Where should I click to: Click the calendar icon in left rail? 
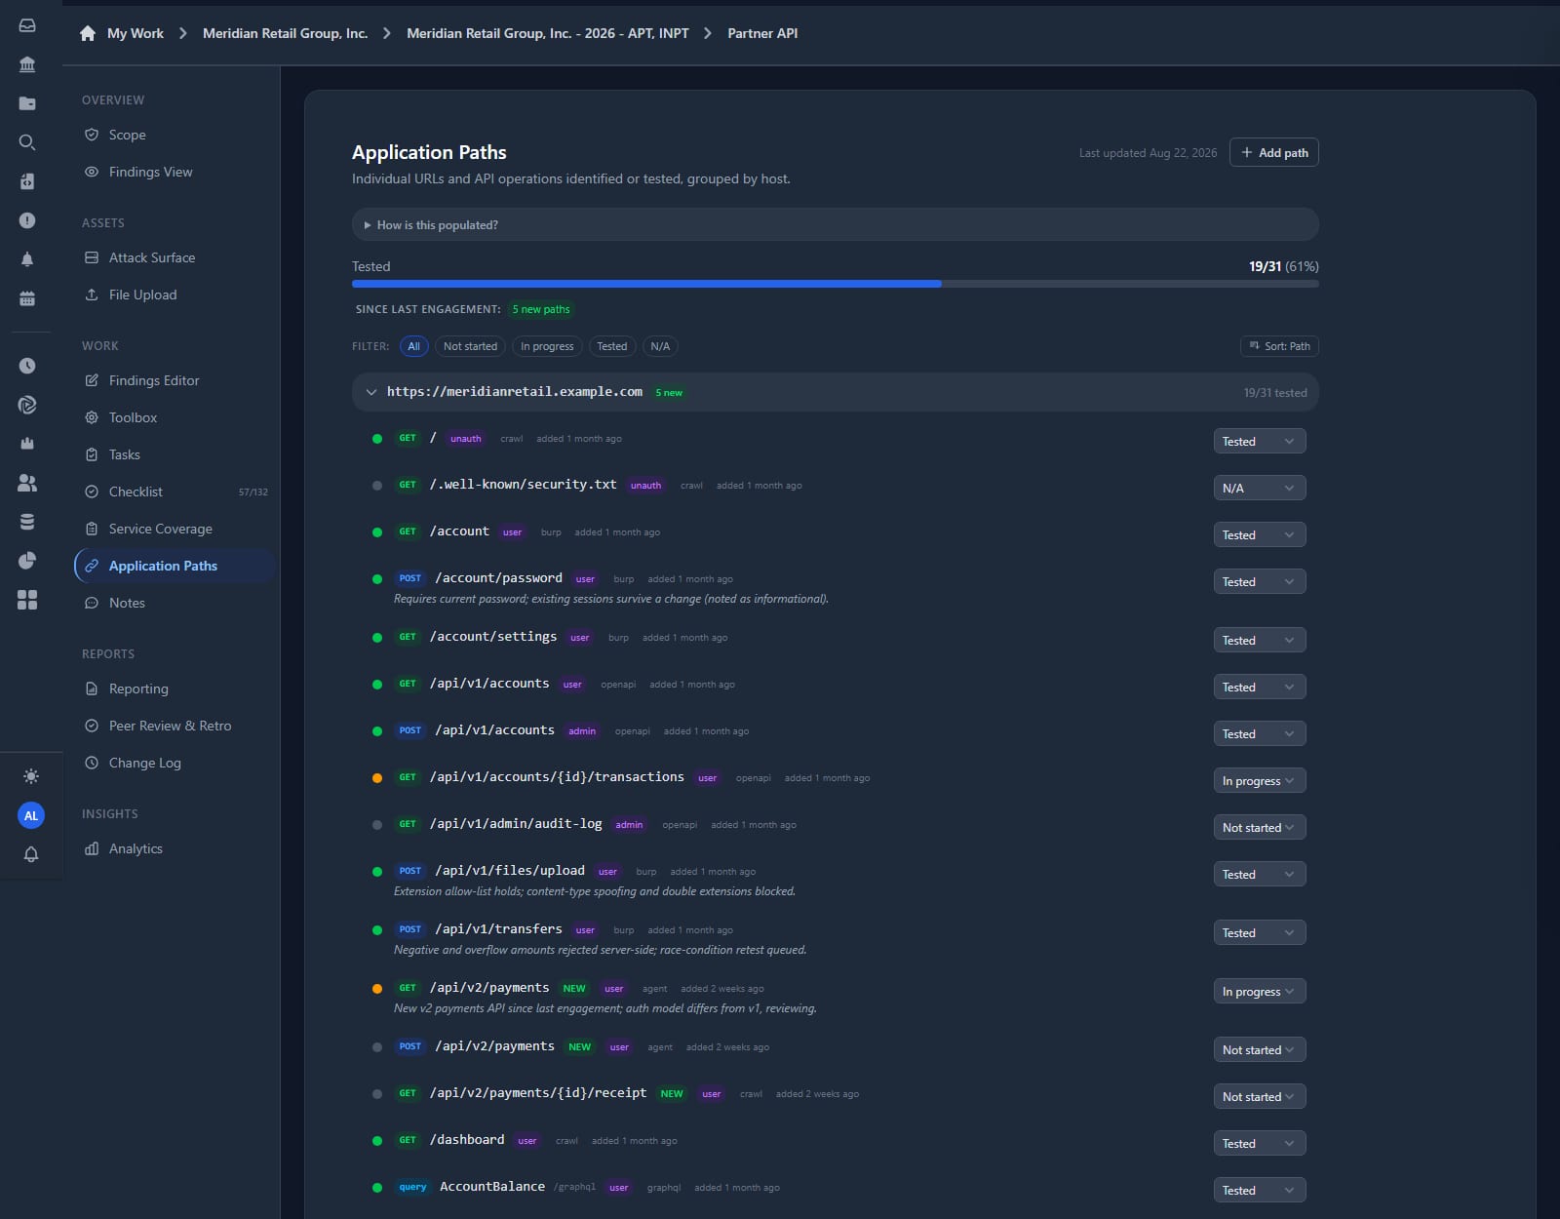27,298
